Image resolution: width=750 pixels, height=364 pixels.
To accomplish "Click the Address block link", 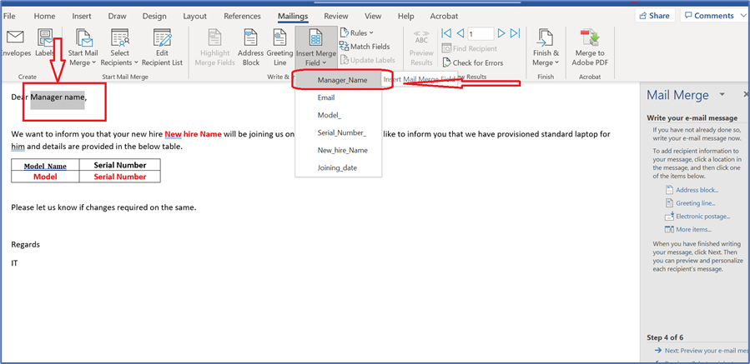I will point(697,190).
